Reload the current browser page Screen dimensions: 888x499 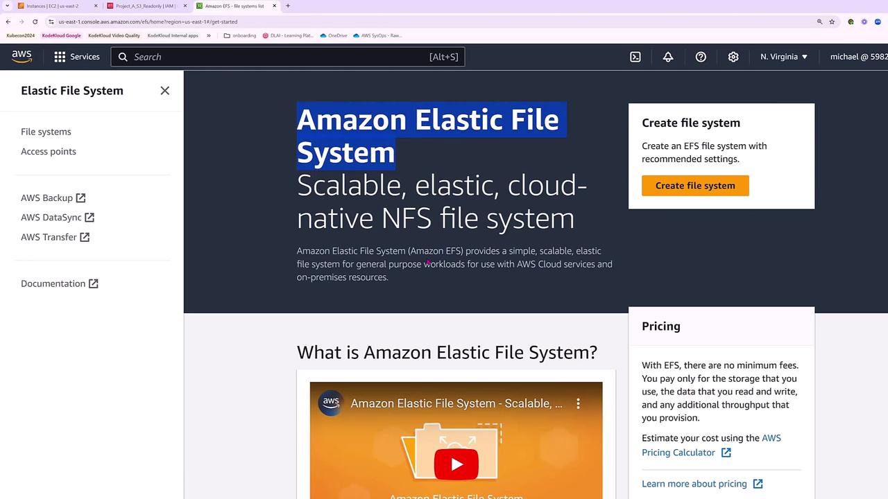[x=35, y=21]
